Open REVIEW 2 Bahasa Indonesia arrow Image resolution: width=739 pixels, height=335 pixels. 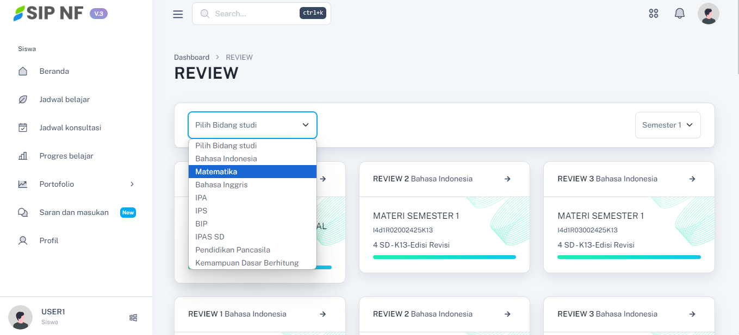point(507,179)
